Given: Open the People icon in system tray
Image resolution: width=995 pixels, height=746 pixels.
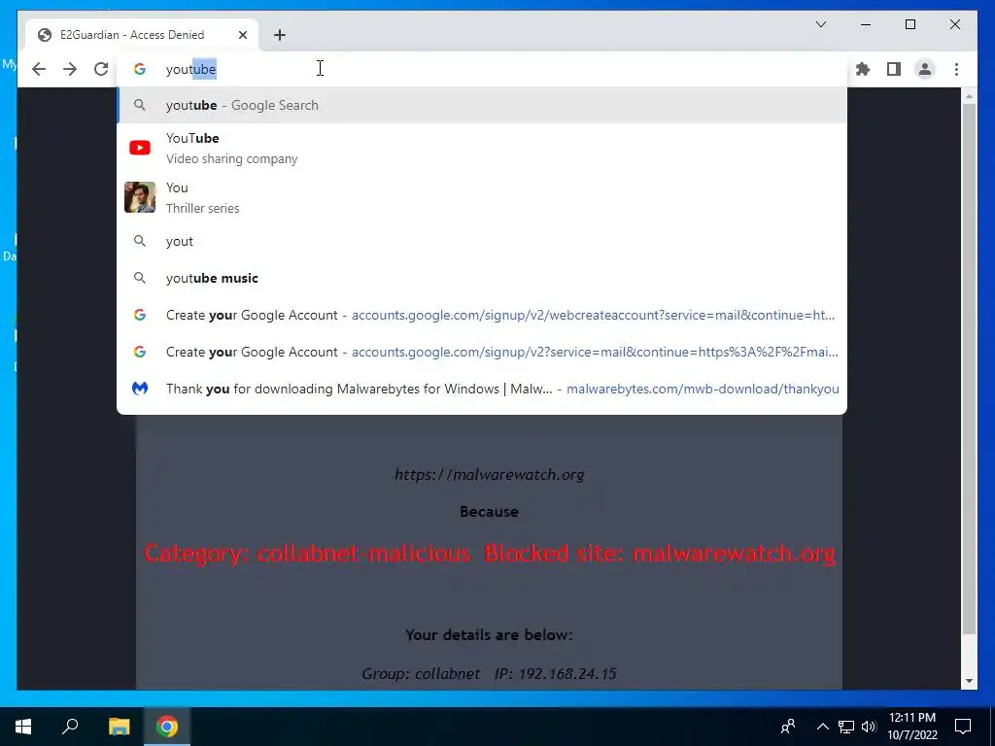Looking at the screenshot, I should pos(788,727).
